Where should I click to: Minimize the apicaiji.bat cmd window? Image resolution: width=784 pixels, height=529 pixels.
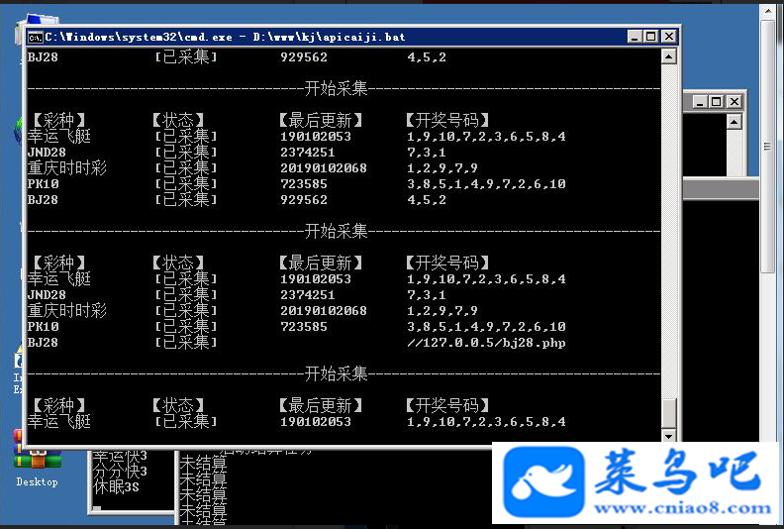(635, 37)
